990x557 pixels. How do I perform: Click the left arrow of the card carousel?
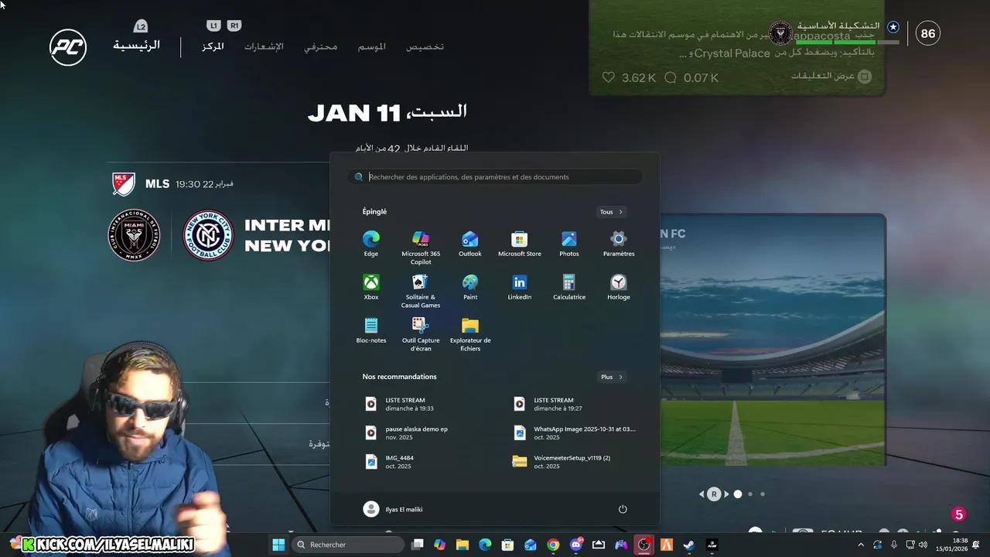[702, 494]
